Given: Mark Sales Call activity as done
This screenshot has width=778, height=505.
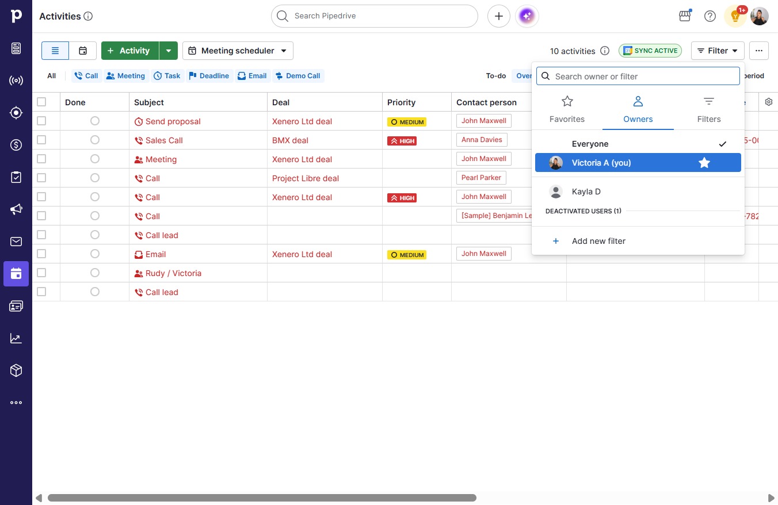Looking at the screenshot, I should point(95,140).
